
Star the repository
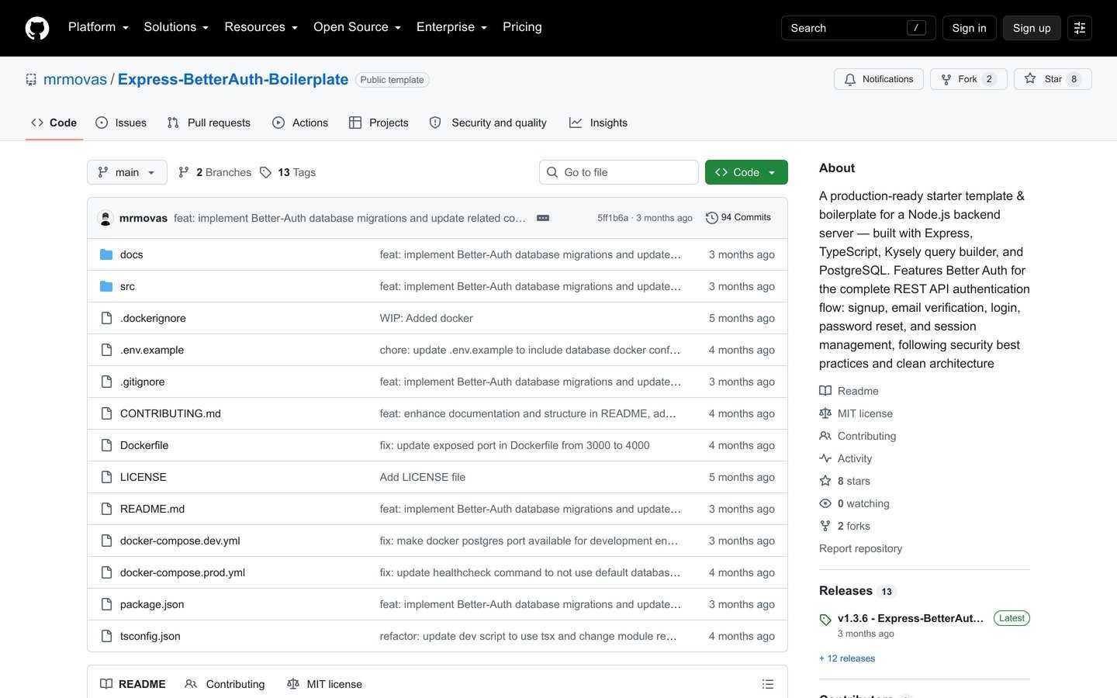(1053, 79)
